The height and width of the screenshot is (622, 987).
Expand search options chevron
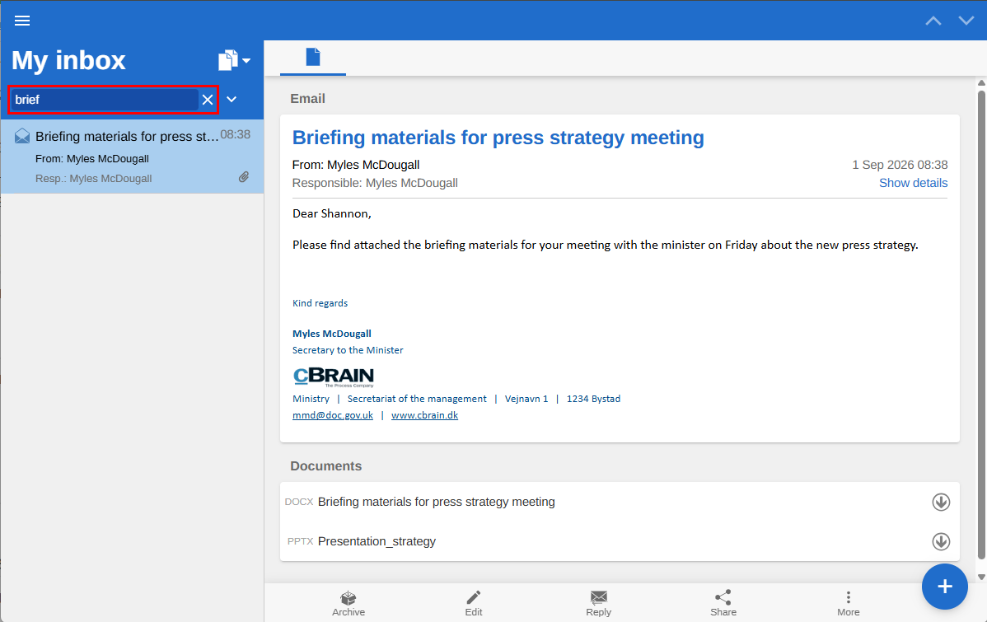point(232,100)
